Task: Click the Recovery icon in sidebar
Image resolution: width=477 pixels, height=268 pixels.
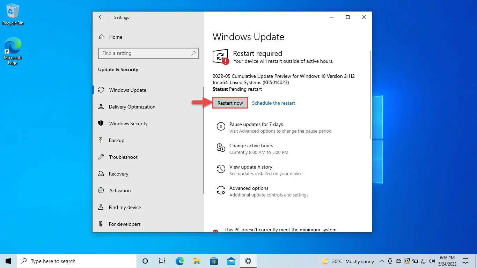Action: click(x=101, y=174)
